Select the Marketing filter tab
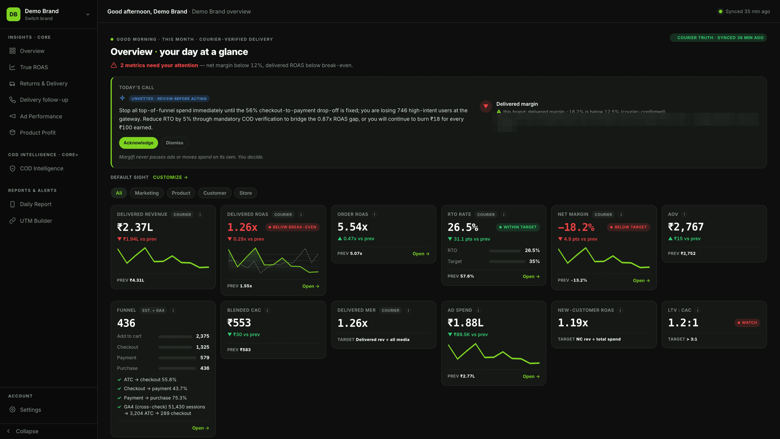Screen dimensions: 780x439 [x=147, y=193]
